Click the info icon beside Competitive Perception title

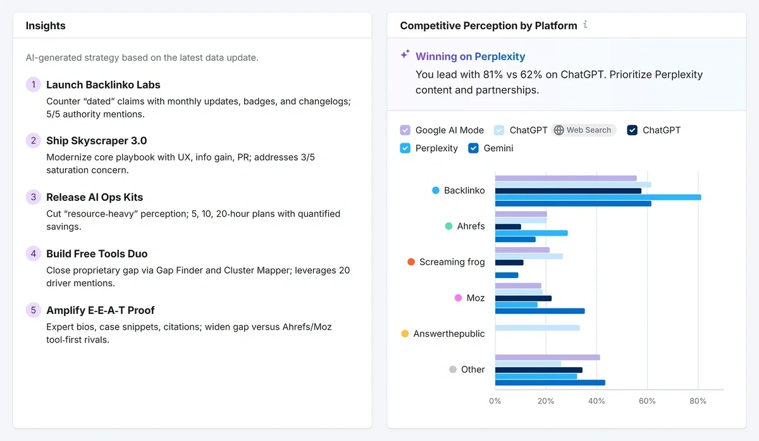(585, 24)
